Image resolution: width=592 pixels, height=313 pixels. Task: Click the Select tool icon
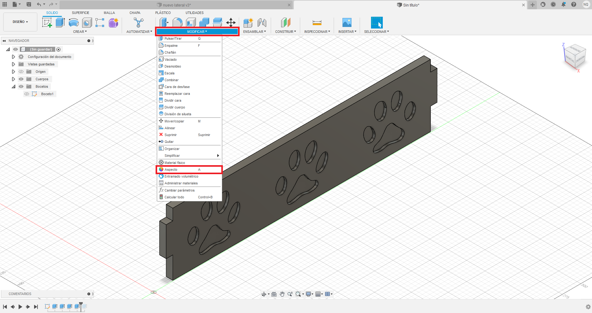tap(377, 23)
